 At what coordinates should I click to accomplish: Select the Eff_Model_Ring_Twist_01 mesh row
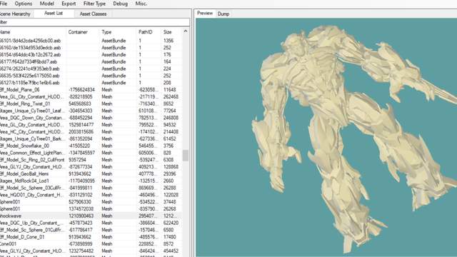tap(91, 104)
